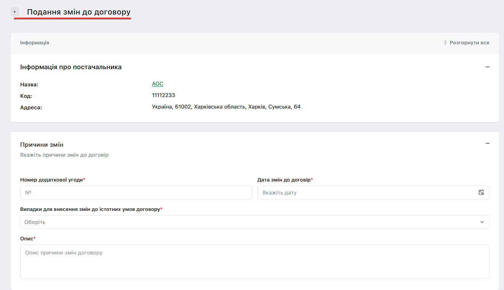Click the Код: label
504x290 pixels.
coord(26,96)
